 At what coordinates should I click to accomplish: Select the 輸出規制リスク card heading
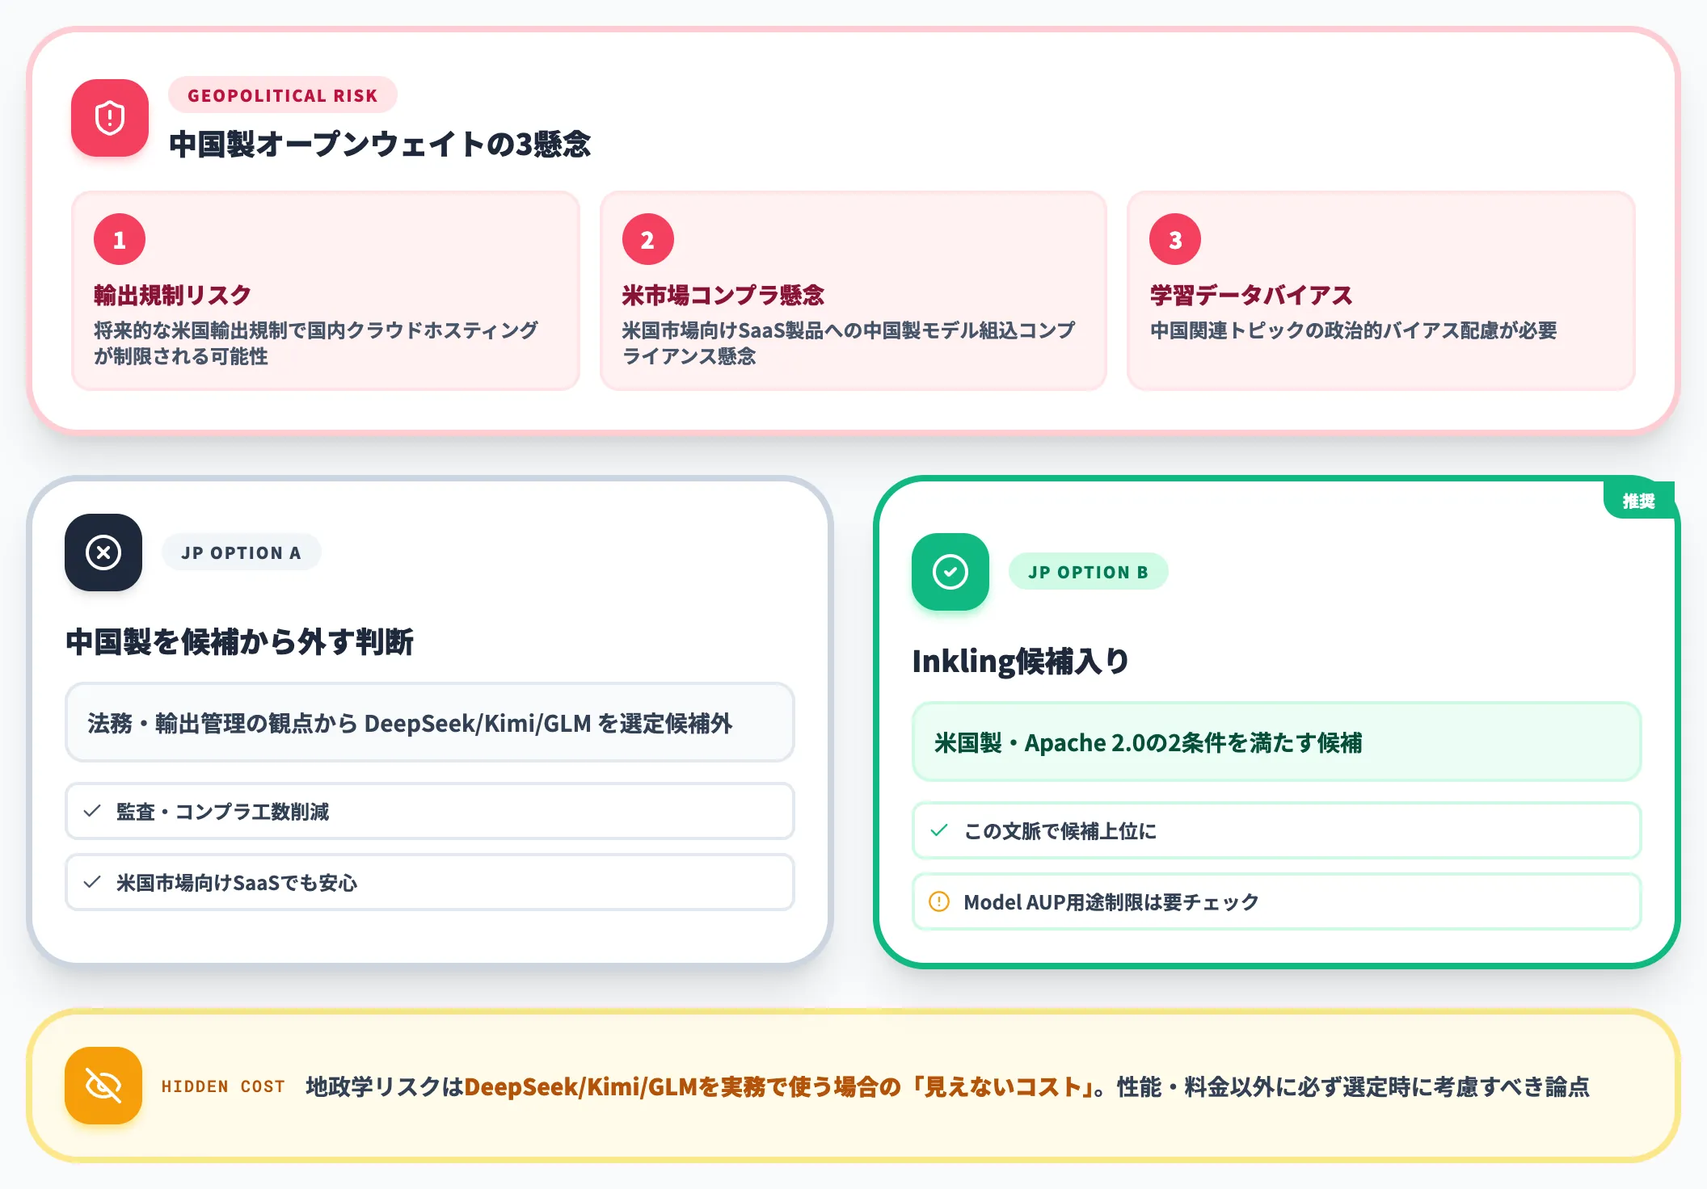tap(172, 295)
